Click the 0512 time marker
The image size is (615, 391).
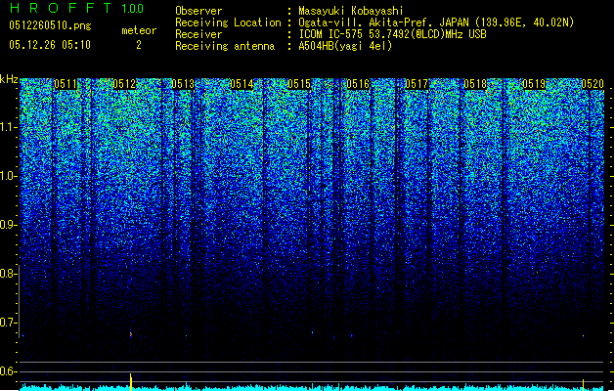pos(124,84)
